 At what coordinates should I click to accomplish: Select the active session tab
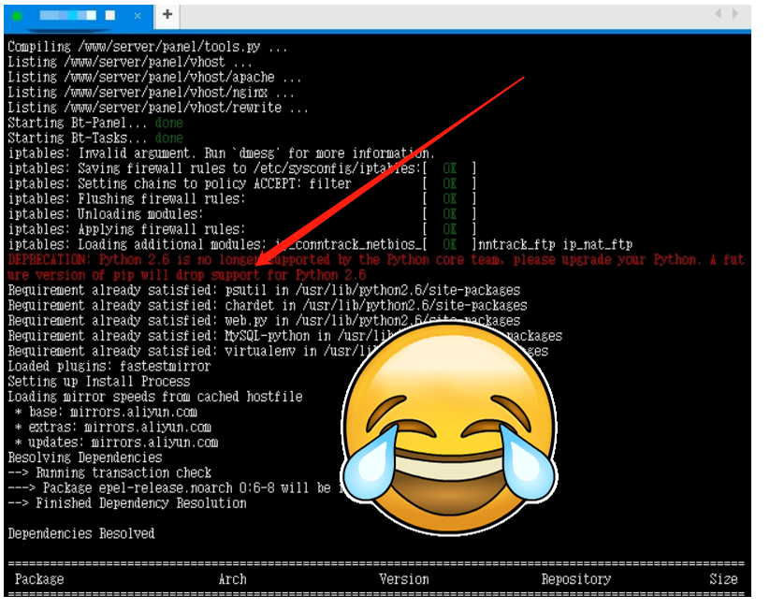tap(79, 16)
